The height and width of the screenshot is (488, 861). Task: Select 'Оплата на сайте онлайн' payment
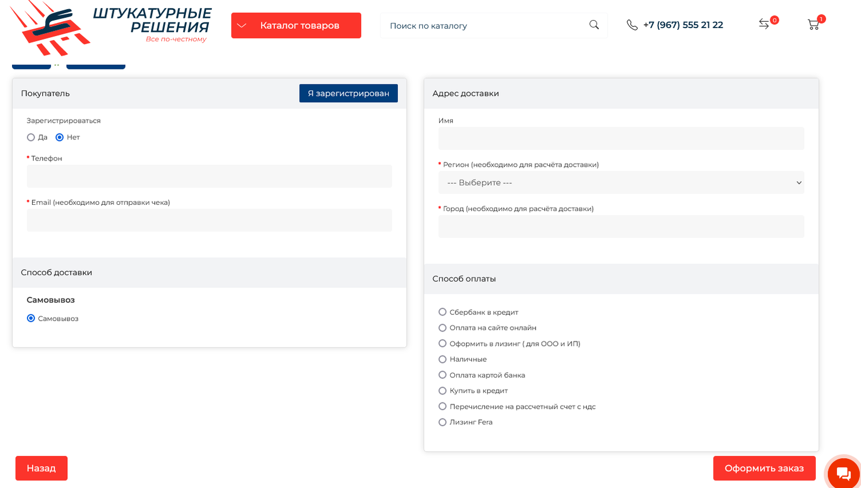443,328
